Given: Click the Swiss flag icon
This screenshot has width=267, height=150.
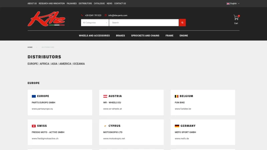Looking at the screenshot, I should 34,126.
